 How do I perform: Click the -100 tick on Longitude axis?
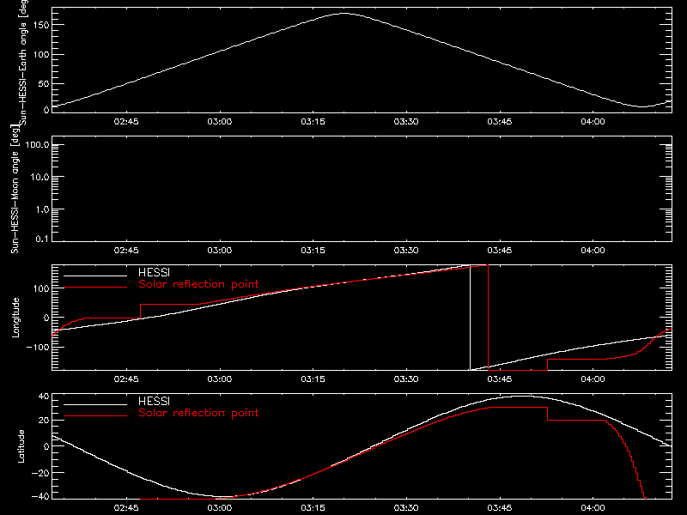point(38,348)
